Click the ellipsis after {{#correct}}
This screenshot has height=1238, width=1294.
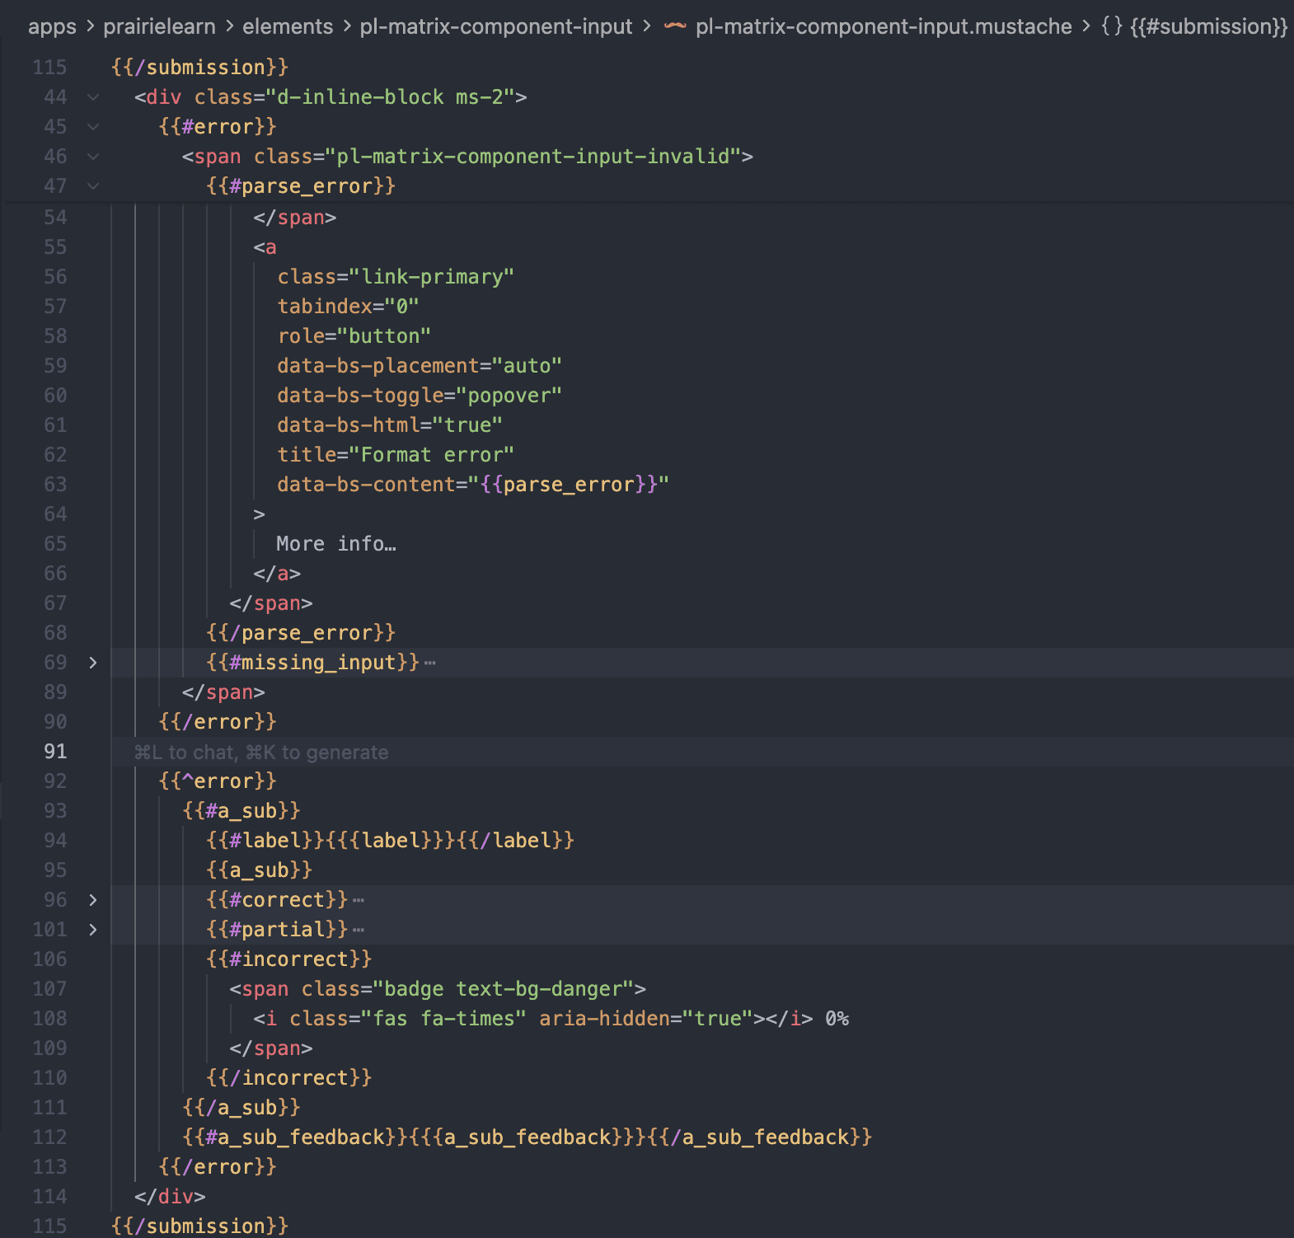(358, 900)
